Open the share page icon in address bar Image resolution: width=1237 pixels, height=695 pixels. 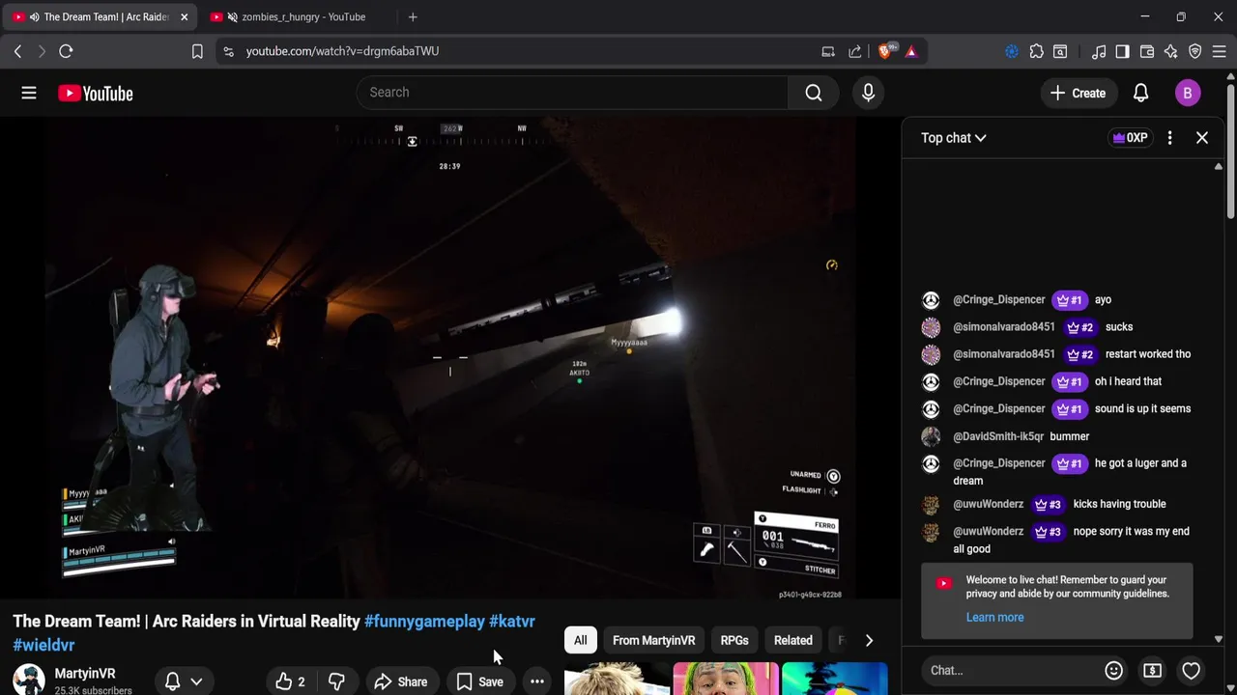point(855,51)
